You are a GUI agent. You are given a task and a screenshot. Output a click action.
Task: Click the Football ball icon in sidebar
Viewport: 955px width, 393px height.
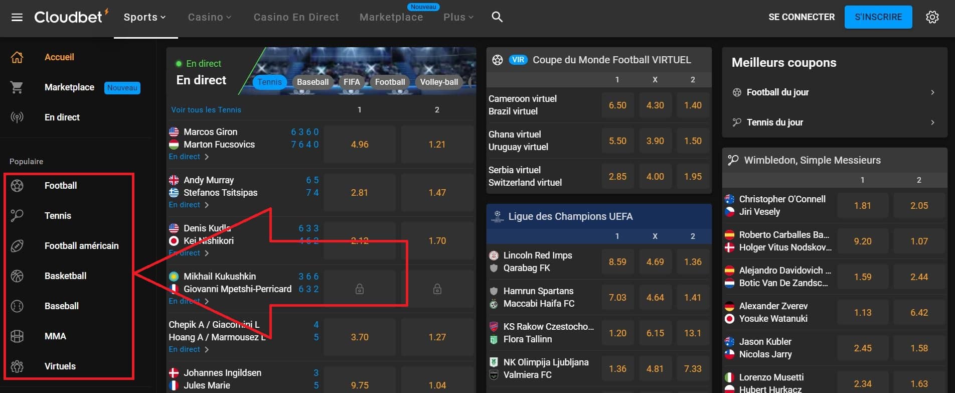pos(17,186)
